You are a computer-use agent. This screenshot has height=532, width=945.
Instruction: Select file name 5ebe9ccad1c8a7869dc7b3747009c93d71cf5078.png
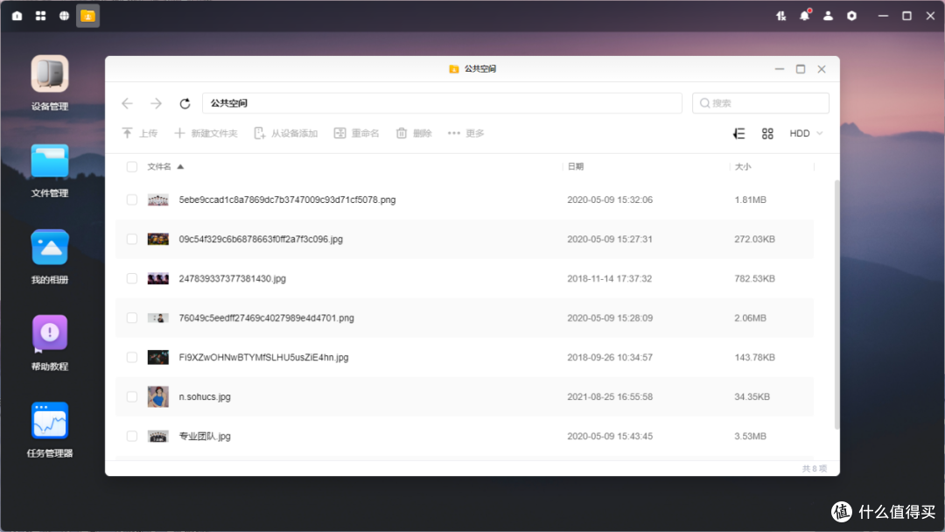pyautogui.click(x=287, y=199)
